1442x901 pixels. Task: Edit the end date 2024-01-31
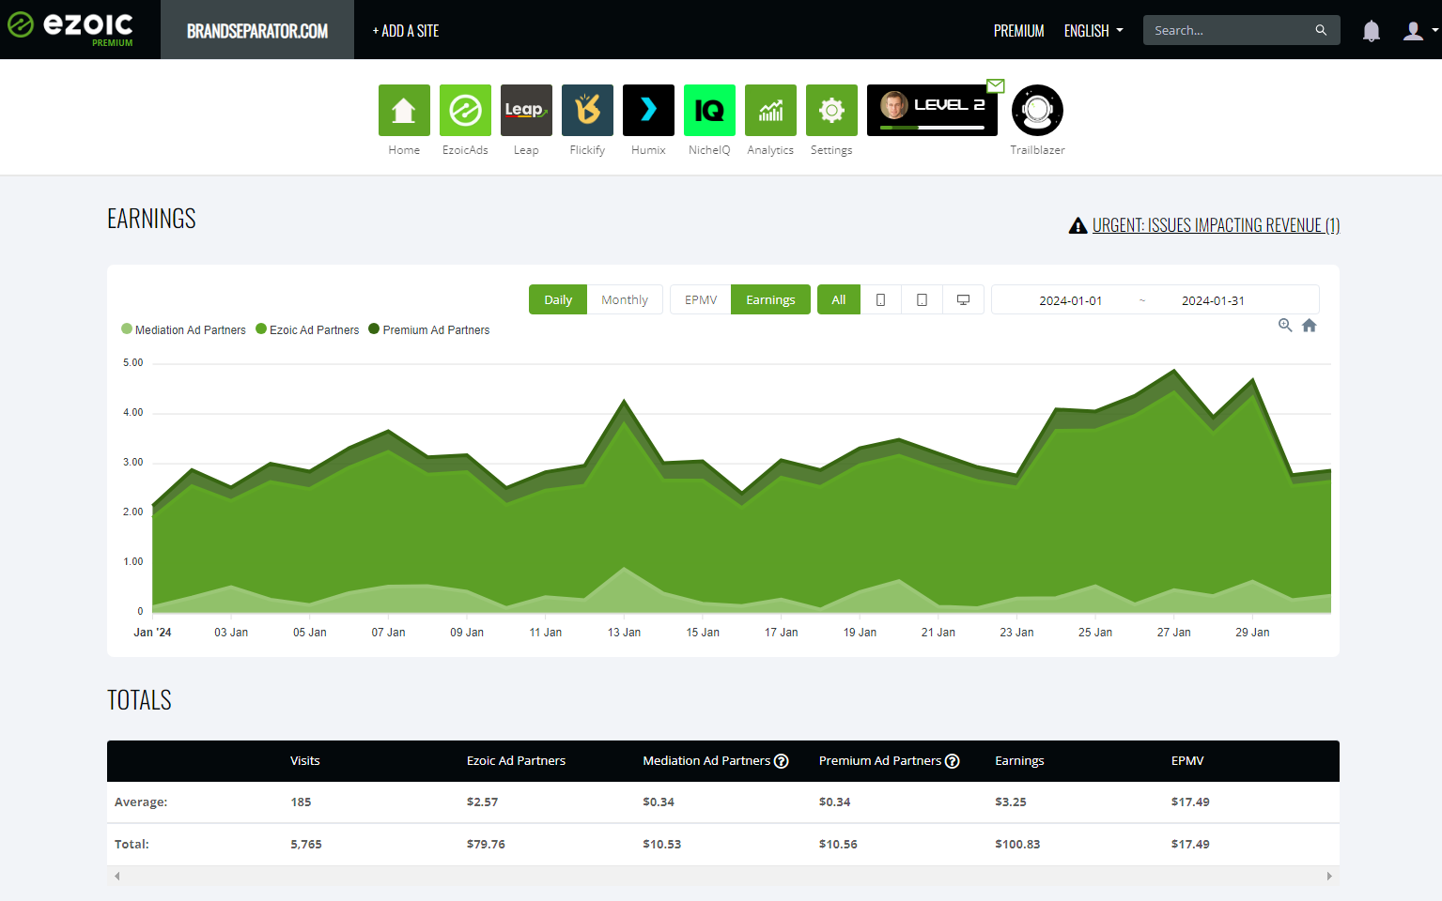(1213, 300)
